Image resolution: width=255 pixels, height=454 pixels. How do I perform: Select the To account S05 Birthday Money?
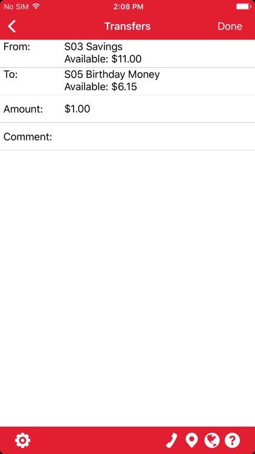pos(112,74)
